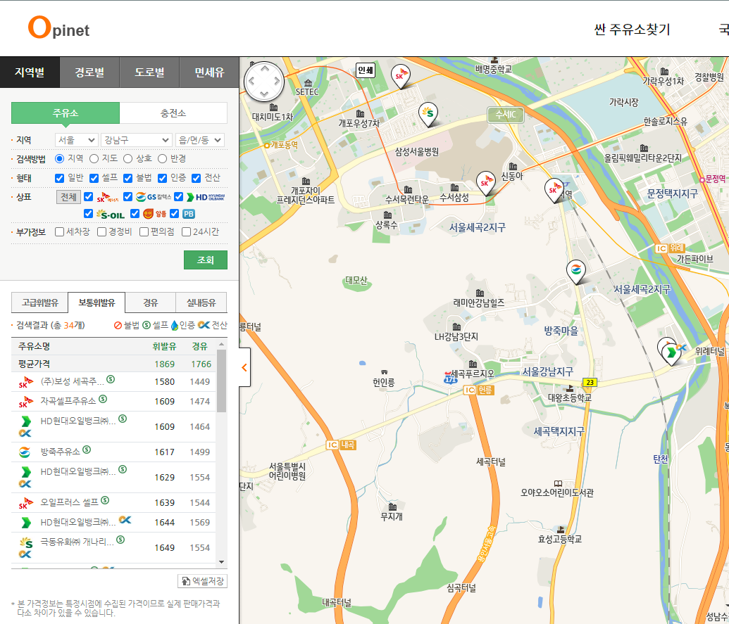Uncheck the 불법 checkbox
The height and width of the screenshot is (624, 729).
(x=128, y=178)
